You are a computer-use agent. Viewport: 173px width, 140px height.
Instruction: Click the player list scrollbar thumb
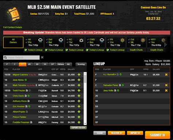[x=85, y=79]
